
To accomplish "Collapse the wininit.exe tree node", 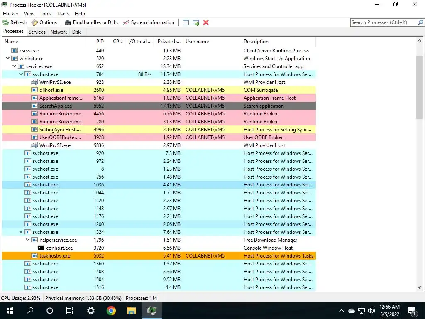I will (8, 58).
